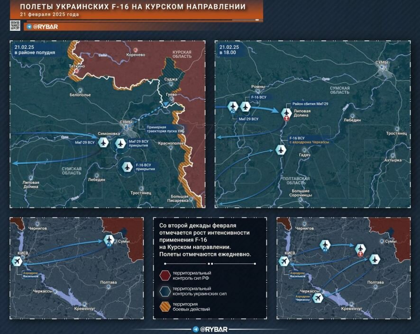420x334 pixels.
Task: Click the 'Аэродром Черкассы' label in the right overview map
Action: tap(303, 298)
